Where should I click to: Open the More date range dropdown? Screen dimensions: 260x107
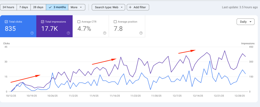coord(77,7)
